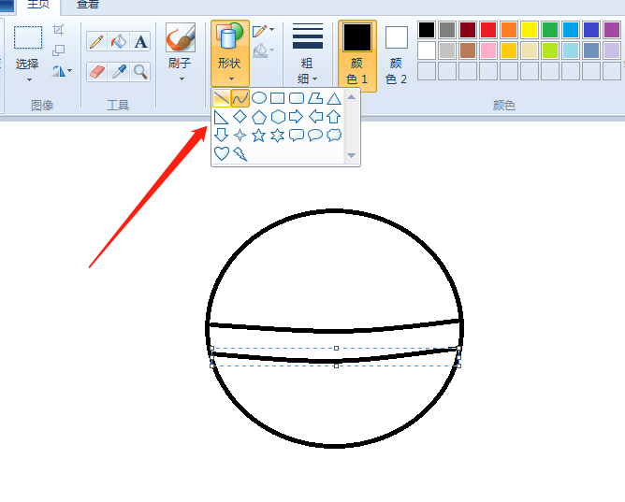This screenshot has height=502, width=625.
Task: Select the Eraser tool
Action: pos(97,72)
